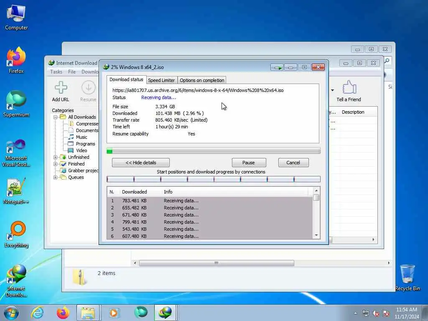This screenshot has height=321, width=428.
Task: Click the taskbar clock showing 11:54 AM
Action: [407, 313]
